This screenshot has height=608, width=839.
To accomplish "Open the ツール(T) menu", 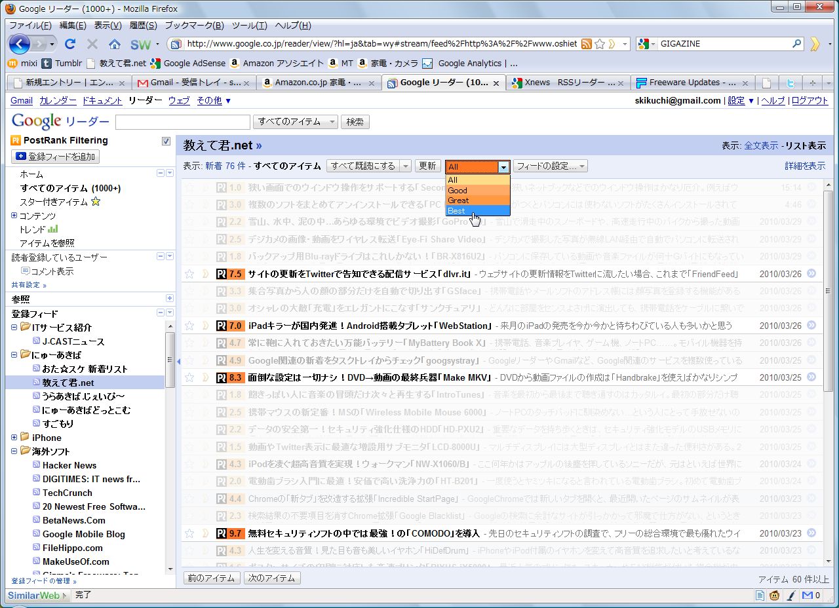I will coord(250,26).
